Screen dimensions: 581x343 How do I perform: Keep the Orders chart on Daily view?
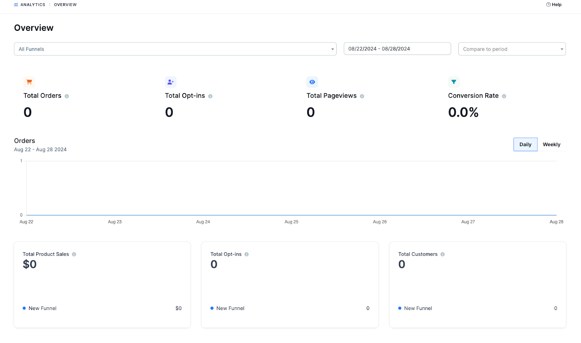525,144
